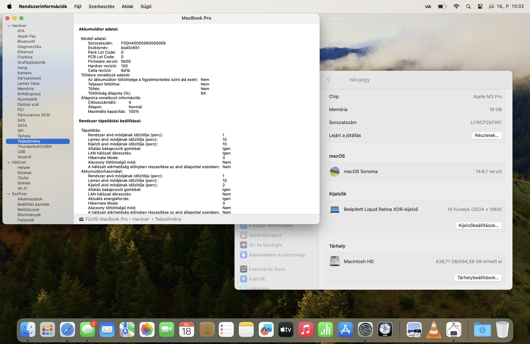Go back in the Névjegy settings window

(328, 80)
